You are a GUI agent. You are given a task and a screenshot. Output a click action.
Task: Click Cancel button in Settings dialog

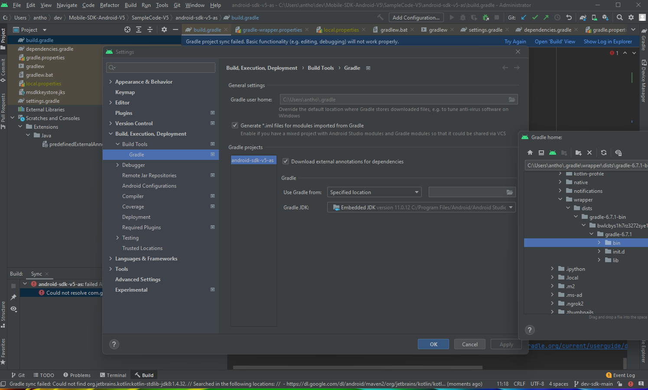pos(470,344)
